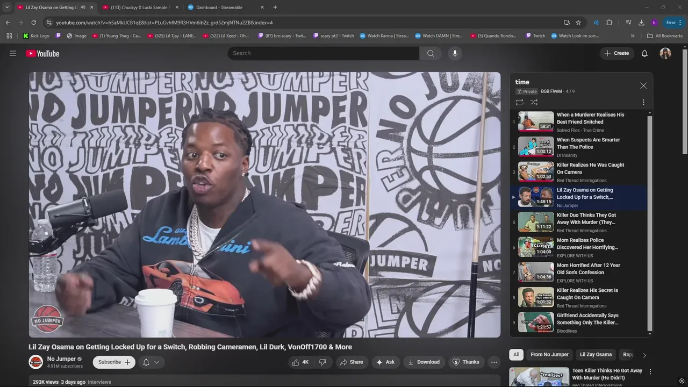Viewport: 688px width, 387px height.
Task: Open the notifications bell in YouTube header
Action: tap(644, 53)
